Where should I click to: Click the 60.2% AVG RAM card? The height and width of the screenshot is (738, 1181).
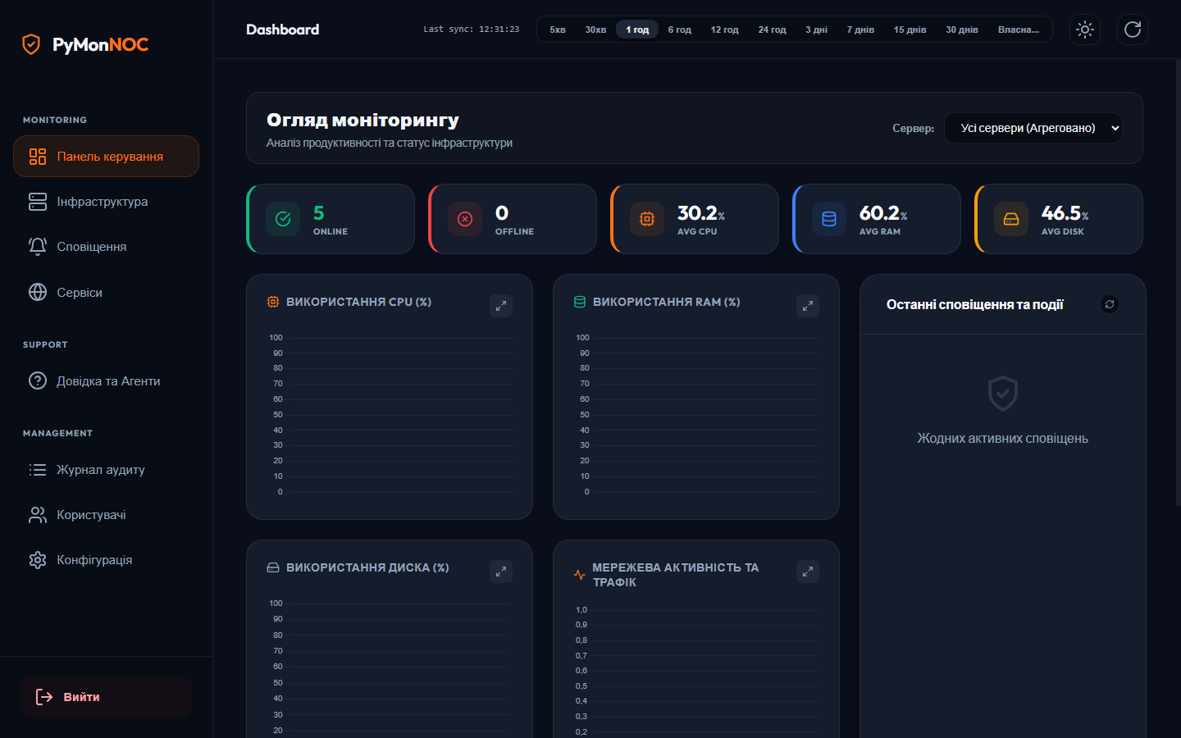877,219
